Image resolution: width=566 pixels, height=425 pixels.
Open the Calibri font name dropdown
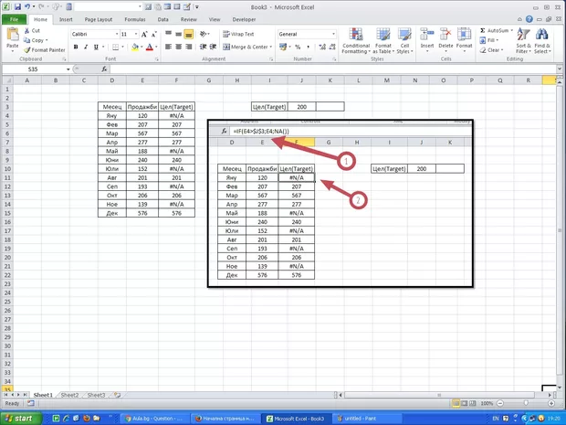(x=117, y=34)
